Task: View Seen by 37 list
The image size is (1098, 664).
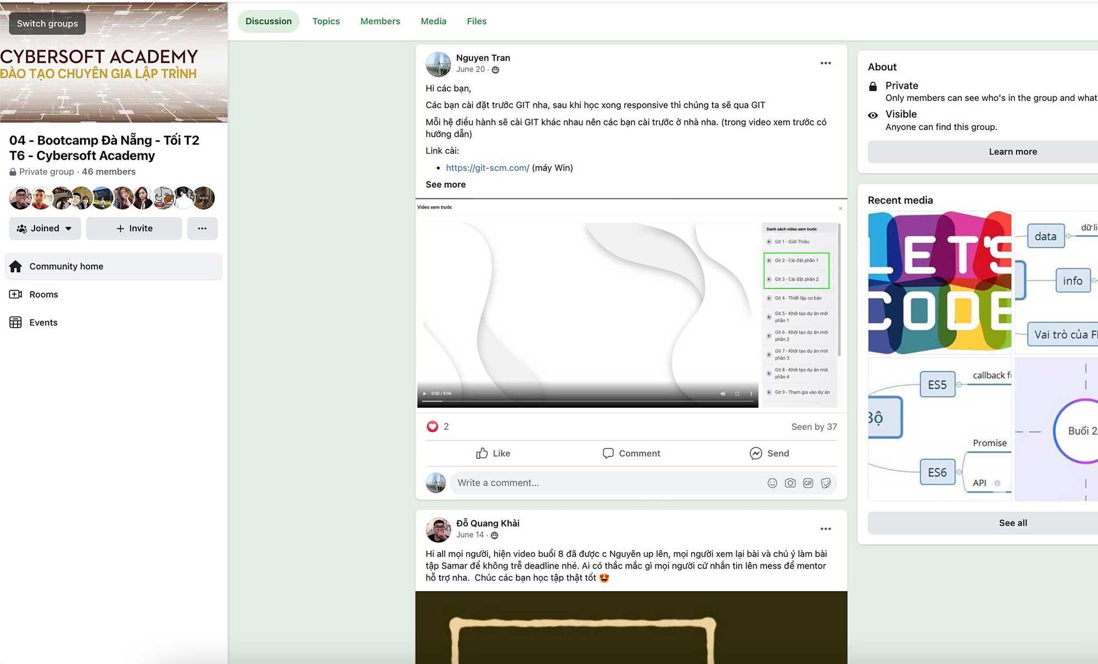Action: pos(814,427)
